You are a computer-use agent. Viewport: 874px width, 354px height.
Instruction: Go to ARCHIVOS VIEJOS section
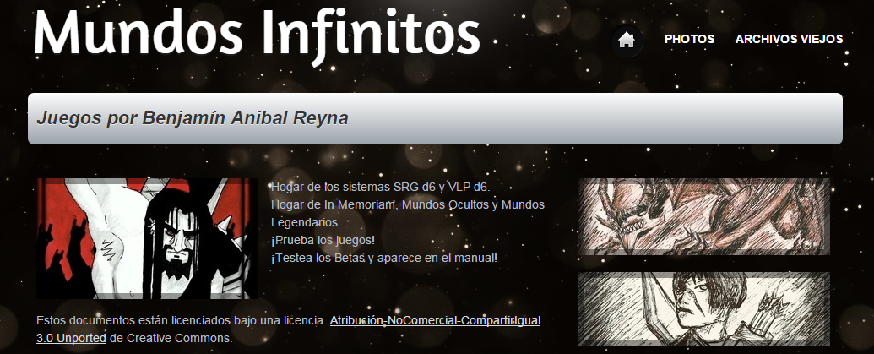[x=789, y=39]
